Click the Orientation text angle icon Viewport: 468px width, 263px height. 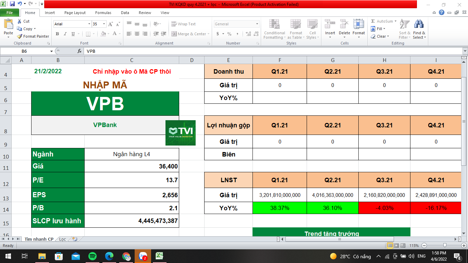click(x=156, y=24)
